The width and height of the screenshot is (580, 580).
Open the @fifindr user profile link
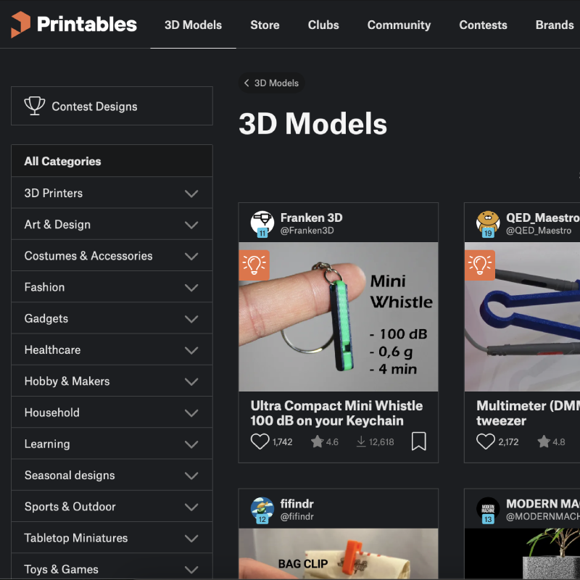point(297,516)
